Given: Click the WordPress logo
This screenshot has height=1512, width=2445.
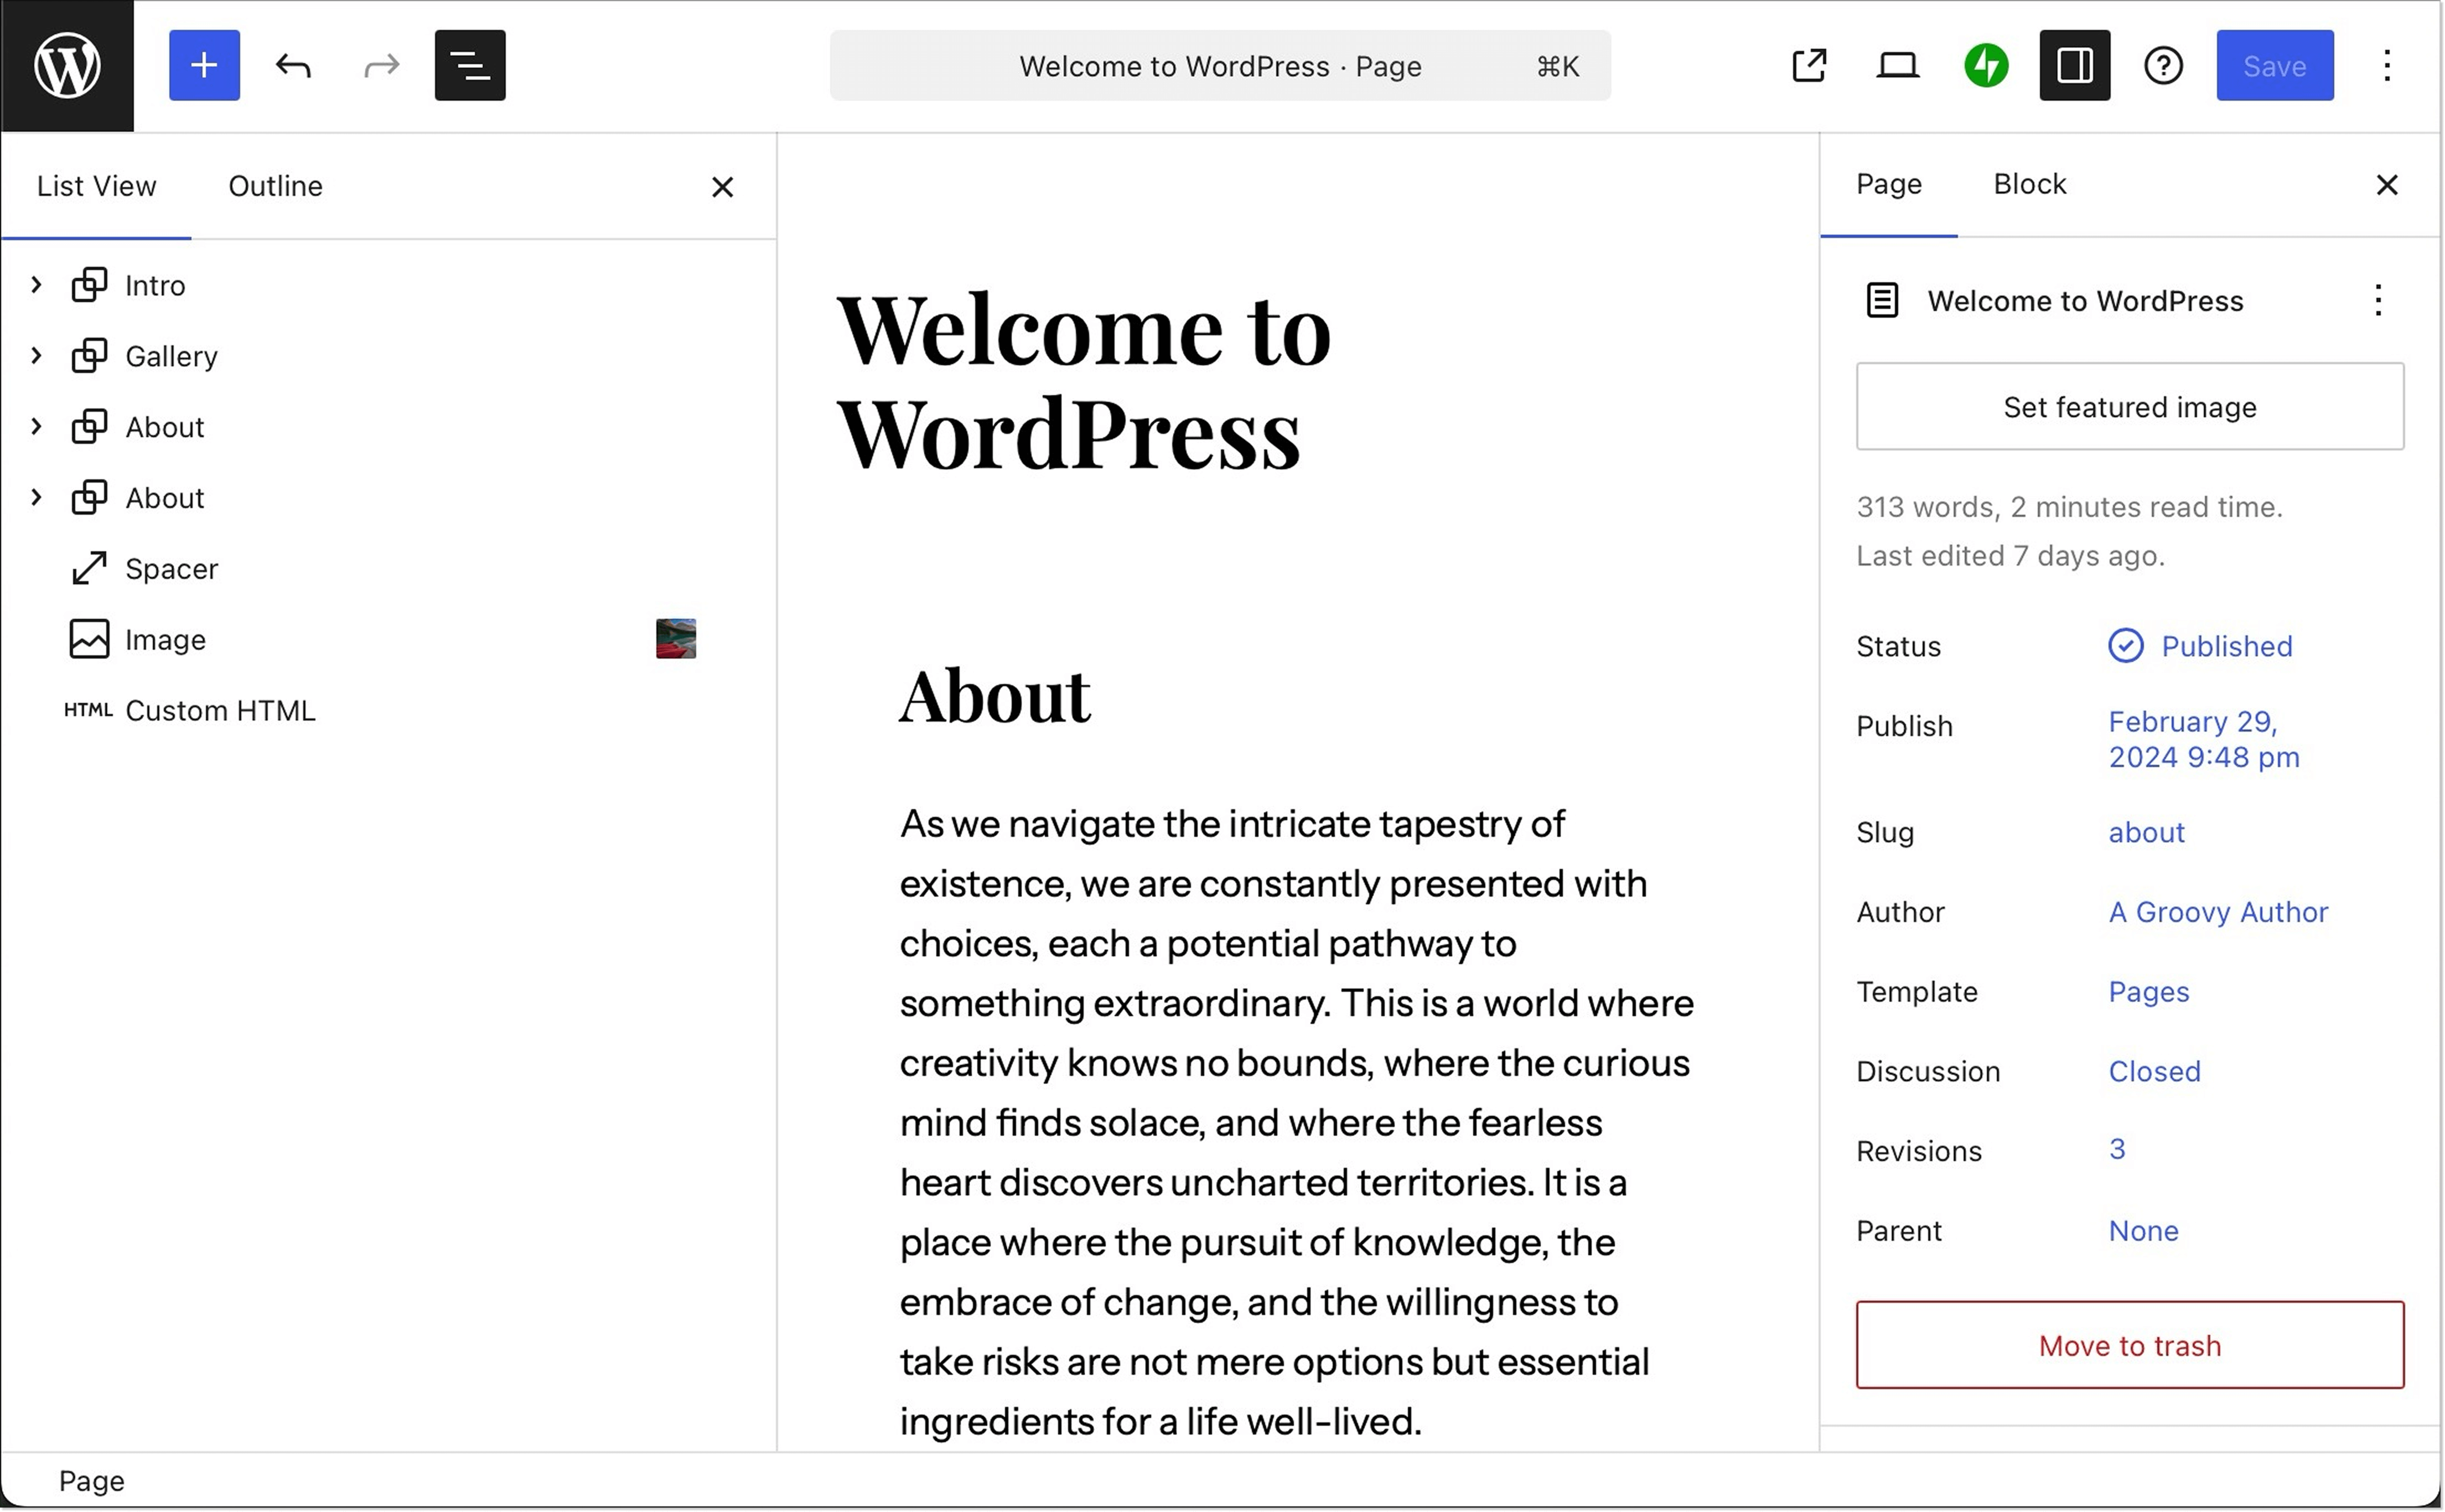Looking at the screenshot, I should click(x=66, y=65).
